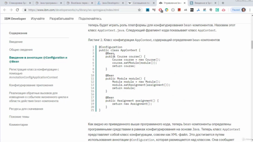
Task: Jump to Введение section
Action: pyautogui.click(x=16, y=42)
